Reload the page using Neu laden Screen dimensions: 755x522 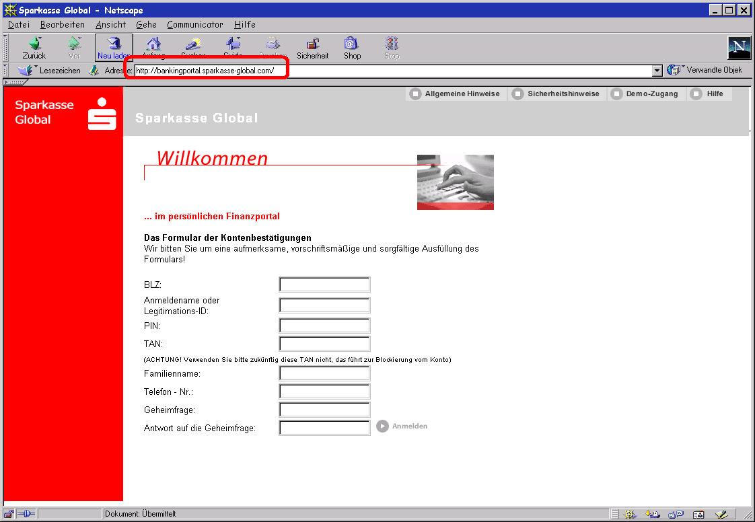114,48
